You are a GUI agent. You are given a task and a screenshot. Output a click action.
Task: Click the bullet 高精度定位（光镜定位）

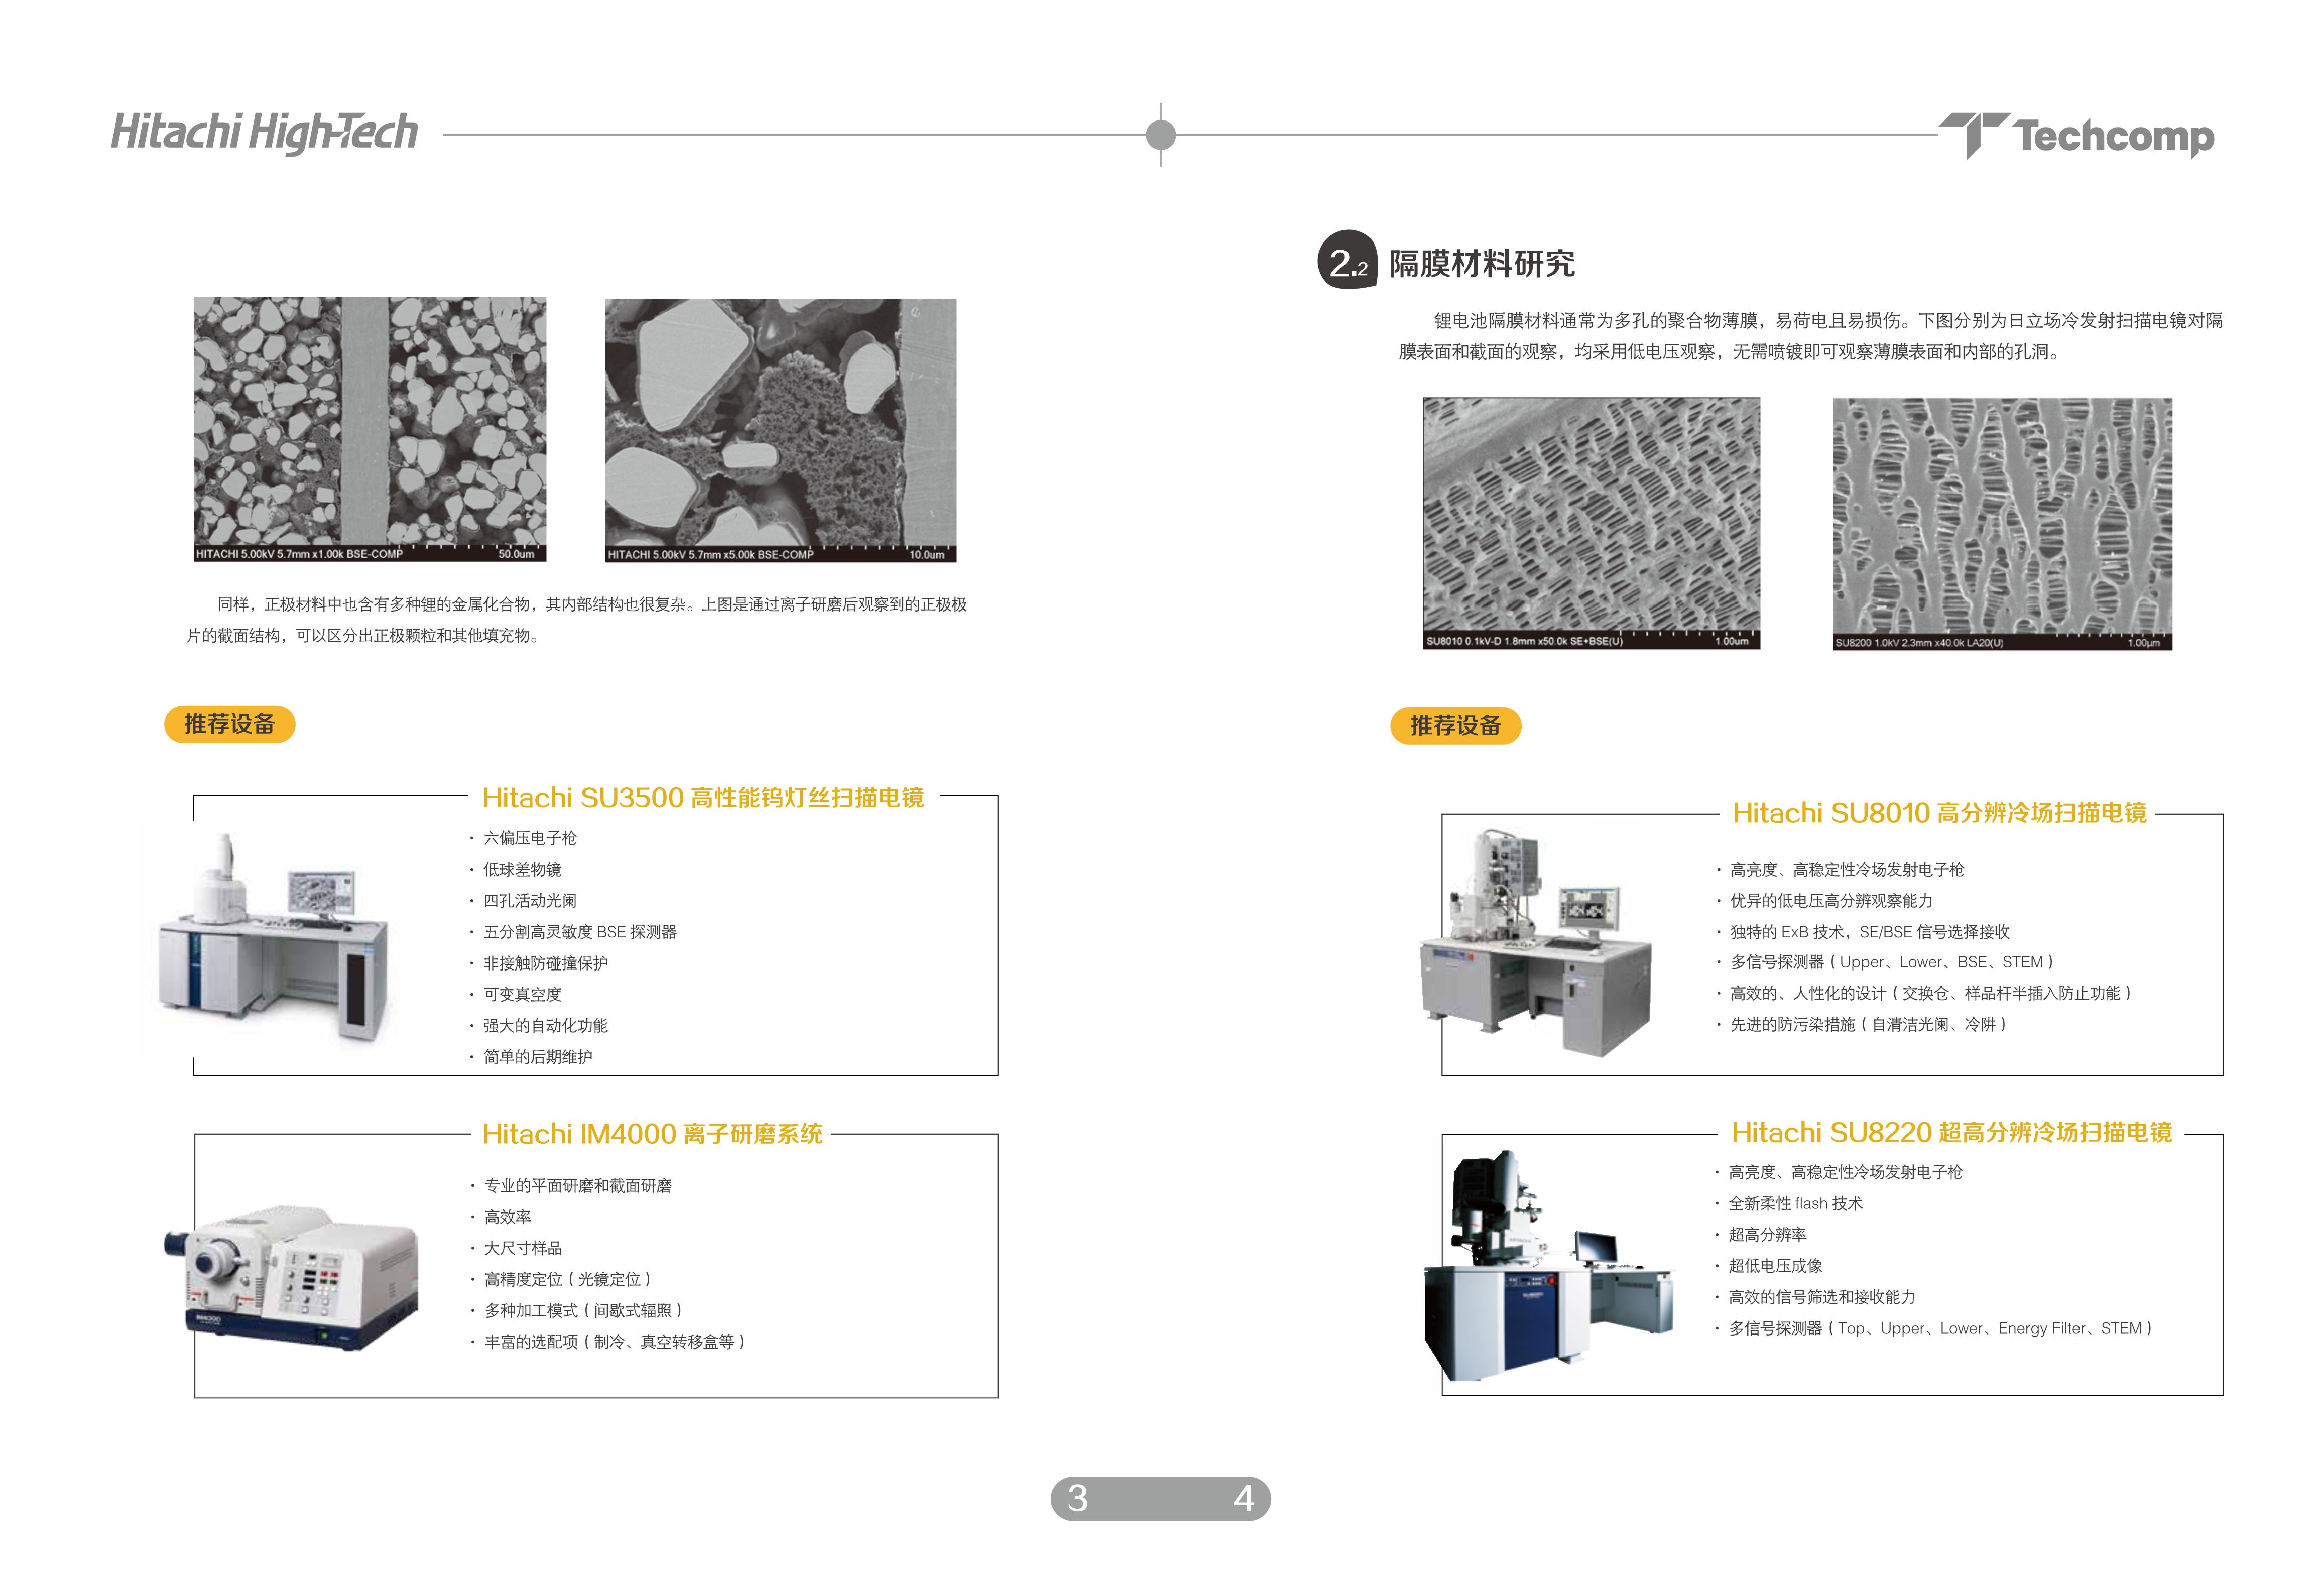(561, 1279)
